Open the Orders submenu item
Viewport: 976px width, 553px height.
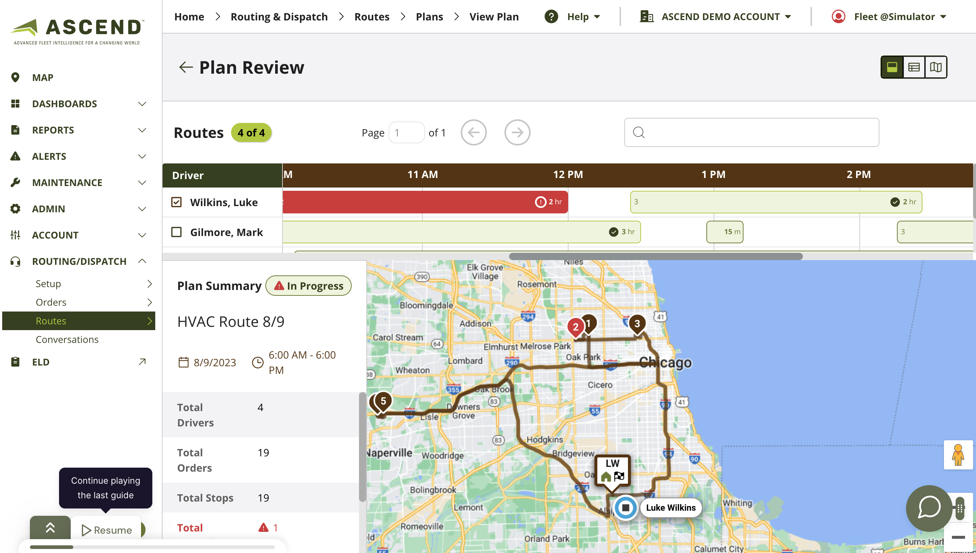pyautogui.click(x=51, y=302)
